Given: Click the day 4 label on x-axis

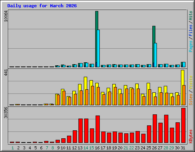Looking at the screenshot, I should (30, 148).
